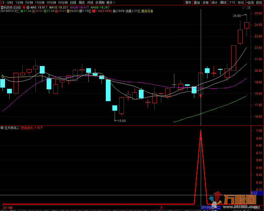
Task: Open the F10 company info
Action: [x=232, y=3]
